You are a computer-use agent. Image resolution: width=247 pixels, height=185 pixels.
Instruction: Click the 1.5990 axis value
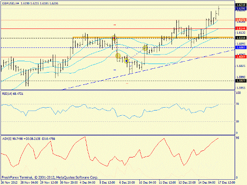(x=241, y=77)
